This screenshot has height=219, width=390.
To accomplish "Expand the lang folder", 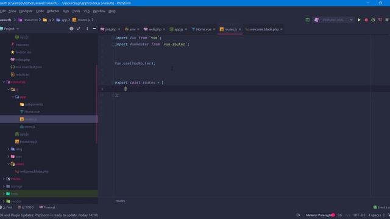I will coord(8,149).
